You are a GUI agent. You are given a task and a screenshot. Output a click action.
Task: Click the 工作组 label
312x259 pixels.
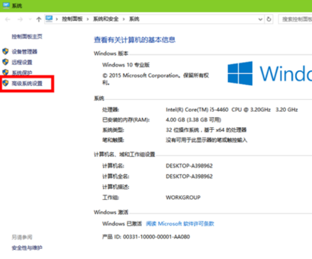pos(111,197)
